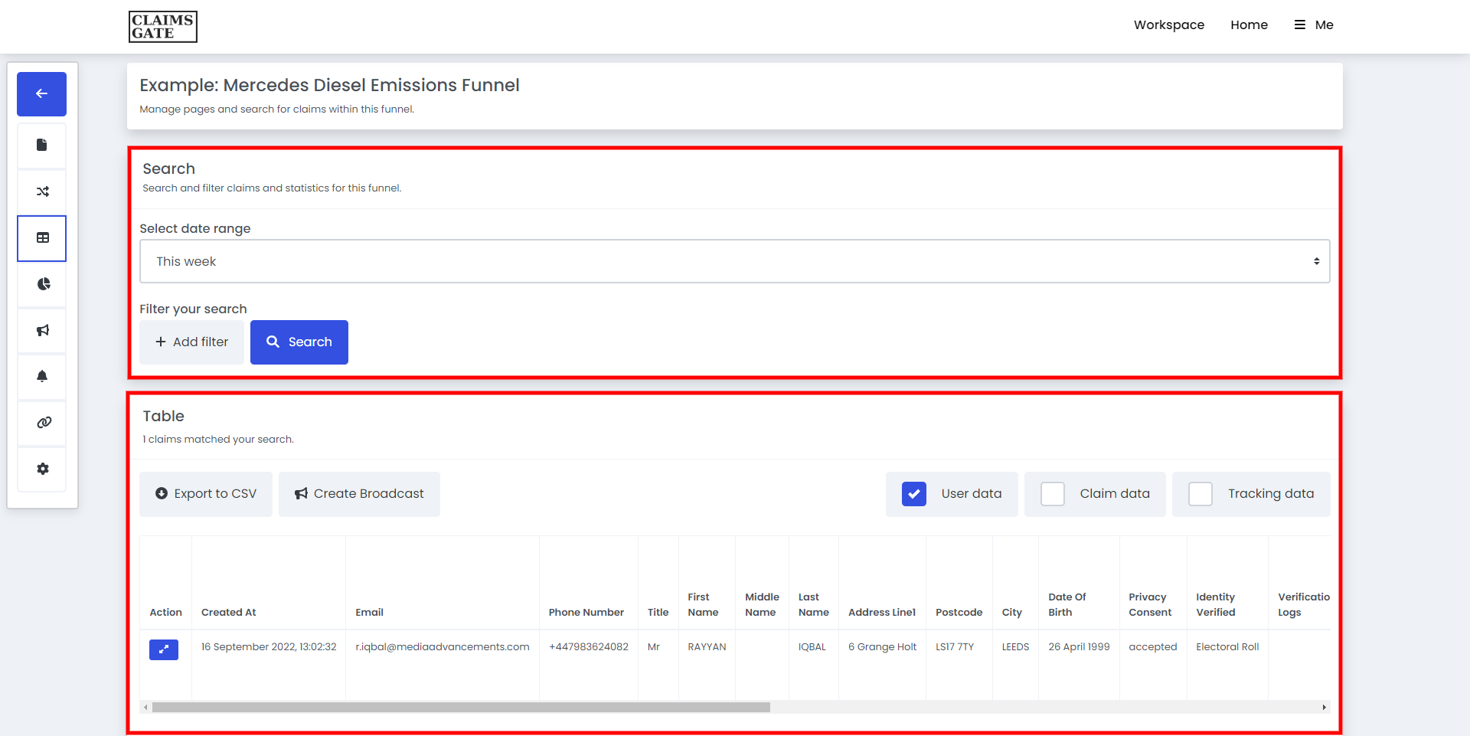Go to Workspace in top navigation

1168,25
